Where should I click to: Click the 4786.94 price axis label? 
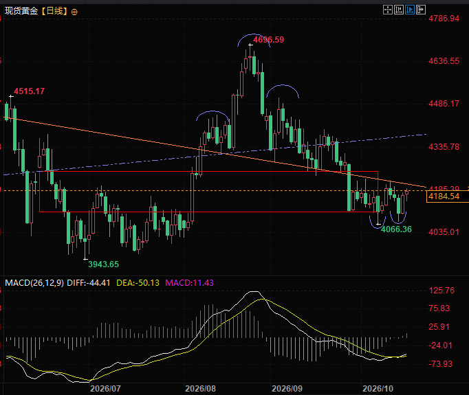click(444, 19)
